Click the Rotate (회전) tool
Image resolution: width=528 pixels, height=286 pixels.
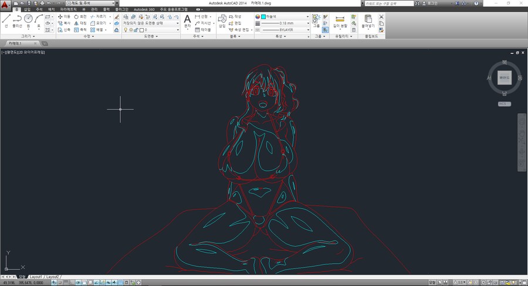coord(80,16)
